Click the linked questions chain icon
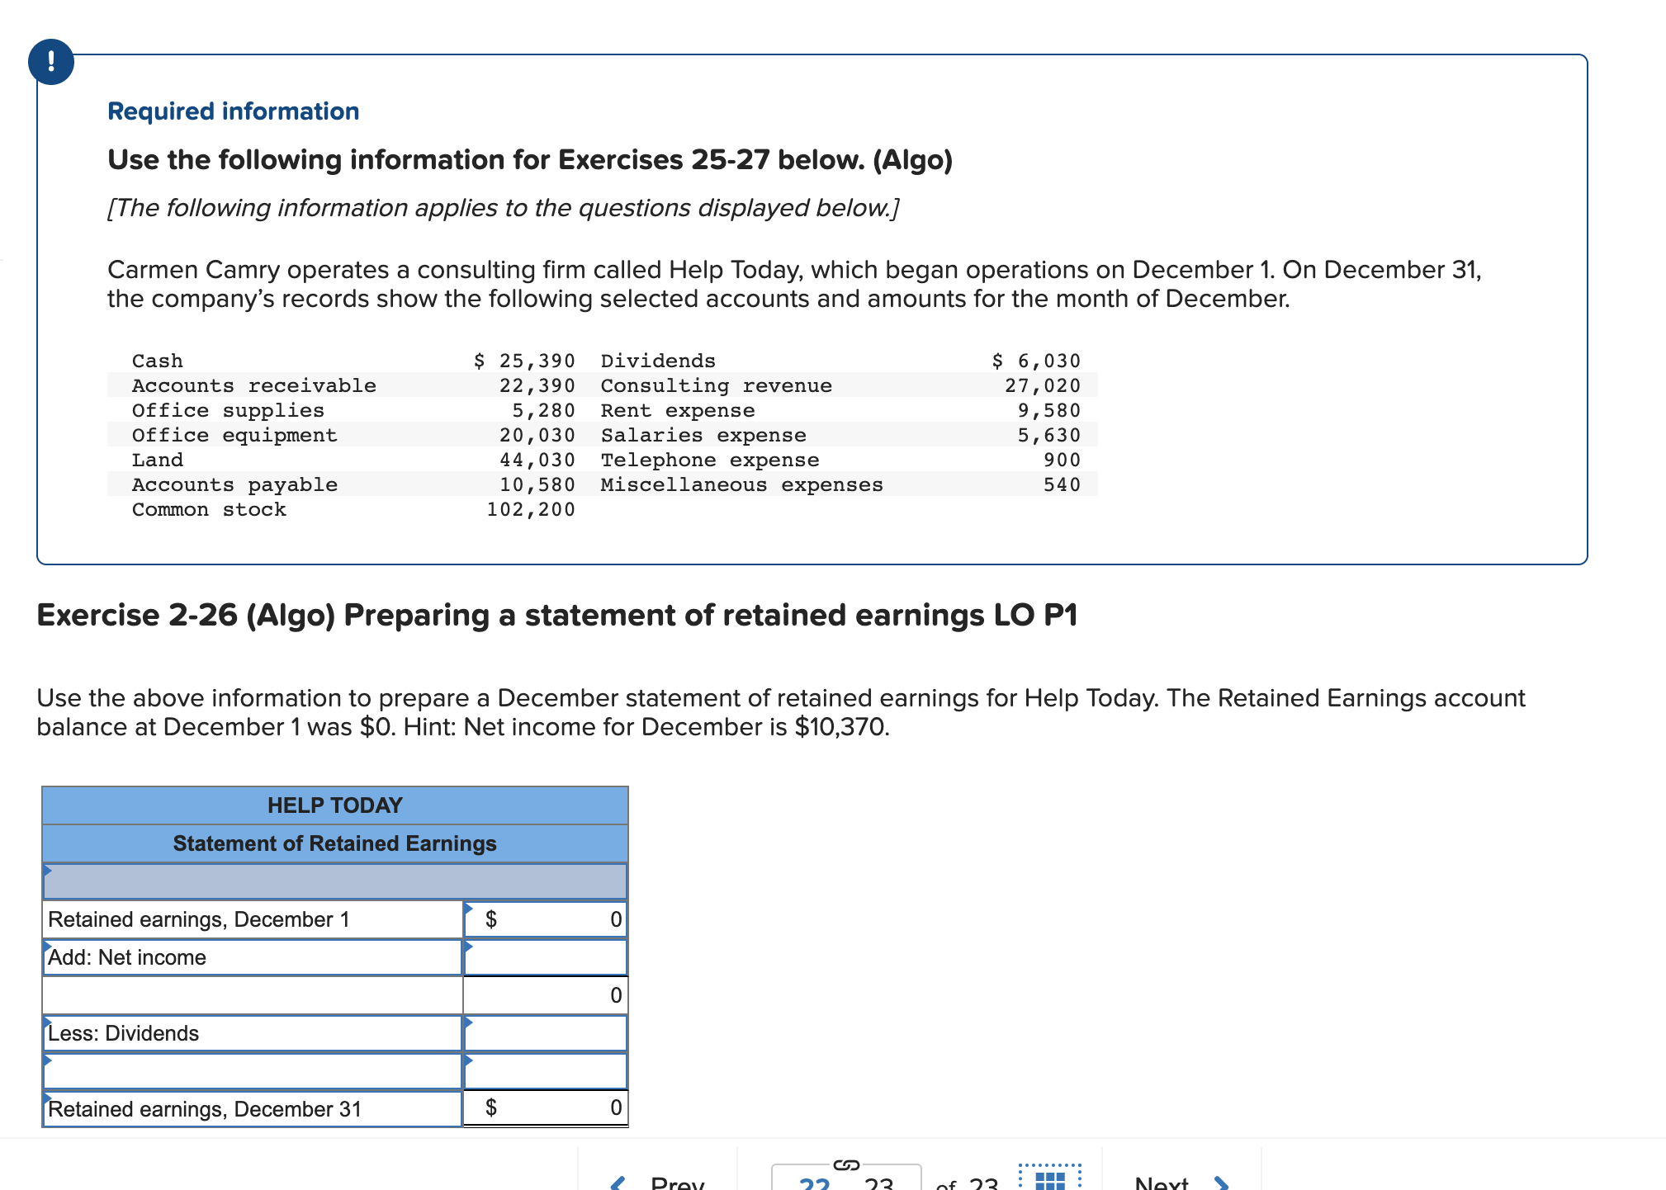1666x1190 pixels. pyautogui.click(x=846, y=1164)
